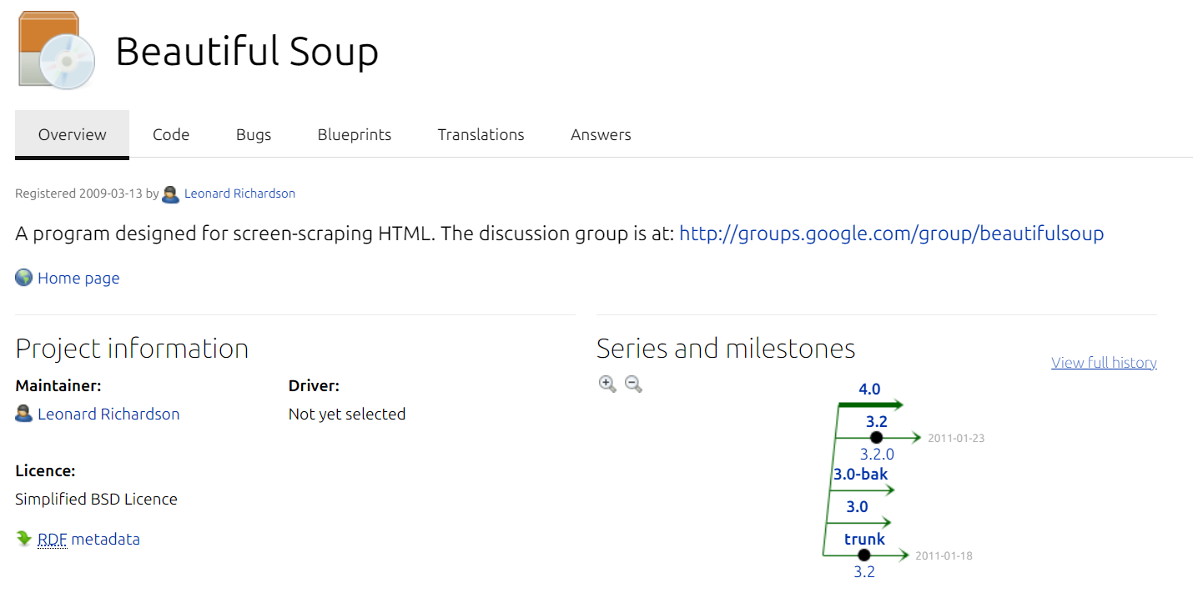The width and height of the screenshot is (1193, 603).
Task: Select the 3.0-bak series branch
Action: point(859,474)
